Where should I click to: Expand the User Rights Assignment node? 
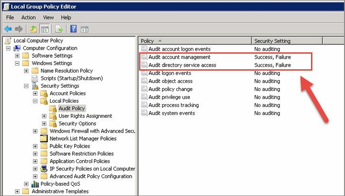(44, 116)
